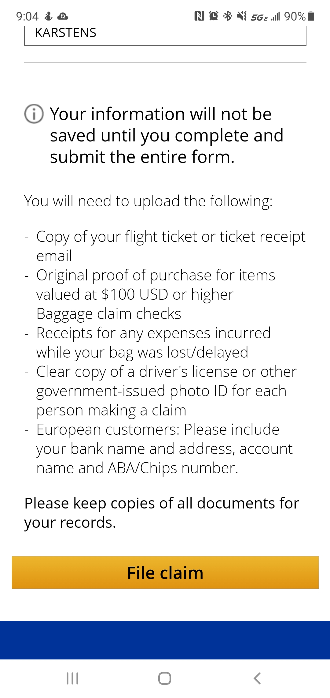Tap the alarm clock status icon

[x=213, y=16]
